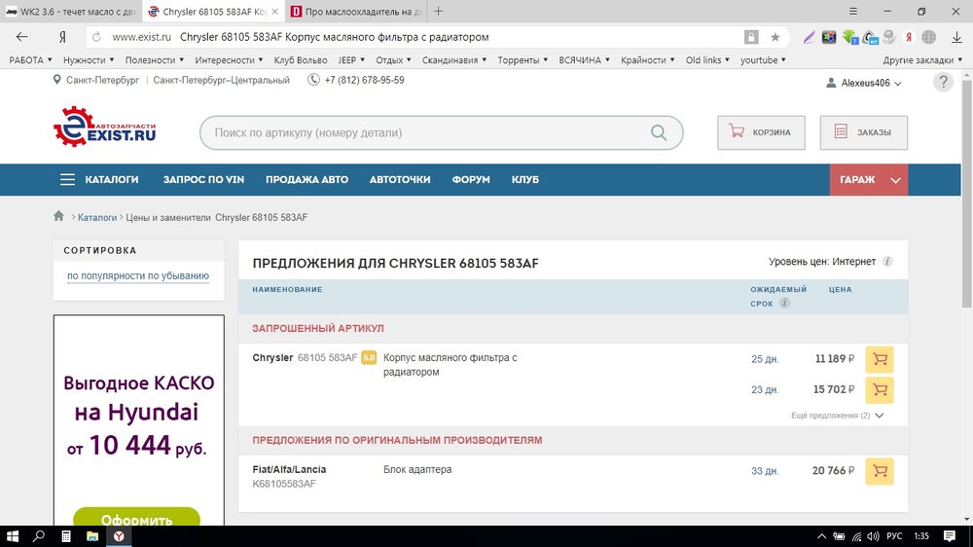The image size is (973, 547).
Task: Open АВТОТОЧКИ menu item
Action: (400, 179)
